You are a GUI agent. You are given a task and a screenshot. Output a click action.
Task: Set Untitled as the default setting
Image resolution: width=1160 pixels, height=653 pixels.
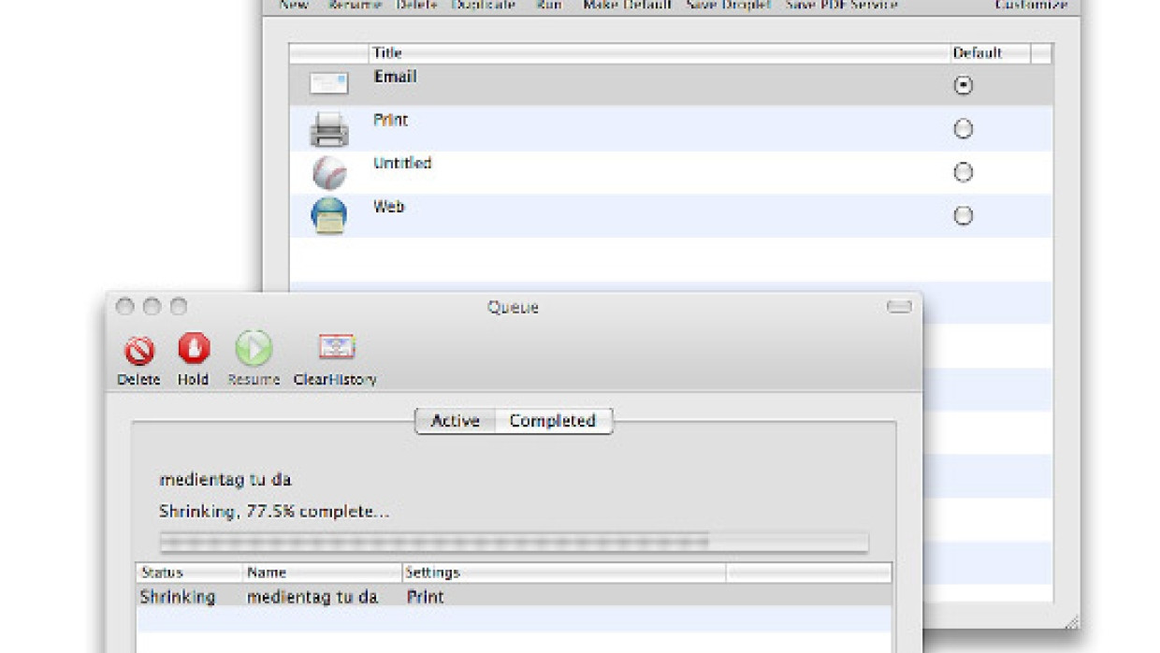(x=963, y=172)
